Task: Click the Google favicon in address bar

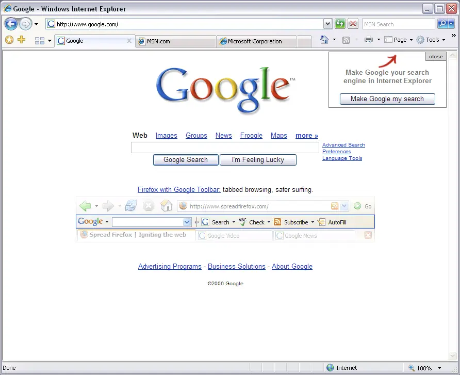Action: point(51,24)
